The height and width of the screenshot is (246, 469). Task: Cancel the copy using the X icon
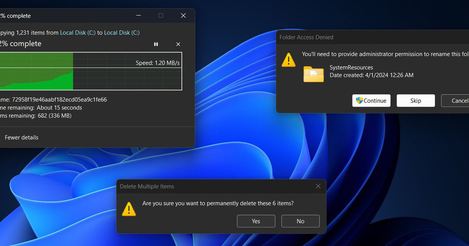tap(178, 45)
